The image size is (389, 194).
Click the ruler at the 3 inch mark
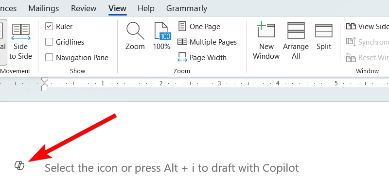pyautogui.click(x=219, y=83)
